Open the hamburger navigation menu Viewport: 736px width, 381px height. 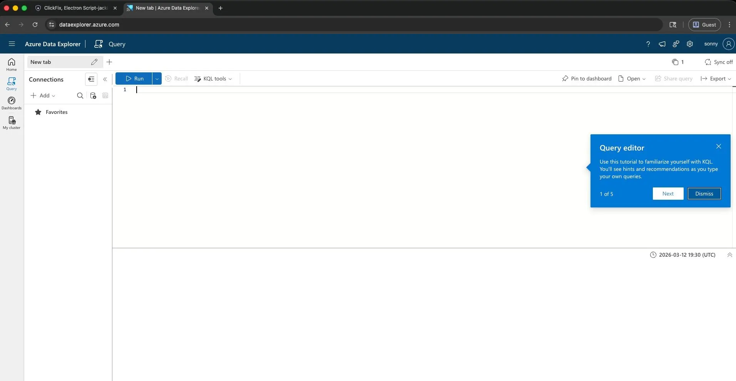[12, 44]
